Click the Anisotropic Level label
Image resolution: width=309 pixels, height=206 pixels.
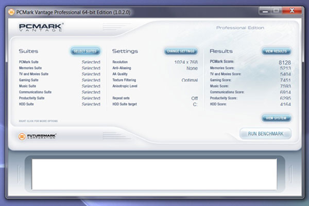coord(125,86)
